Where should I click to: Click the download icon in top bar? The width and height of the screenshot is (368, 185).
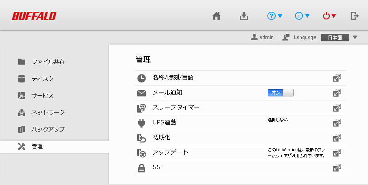pos(244,16)
